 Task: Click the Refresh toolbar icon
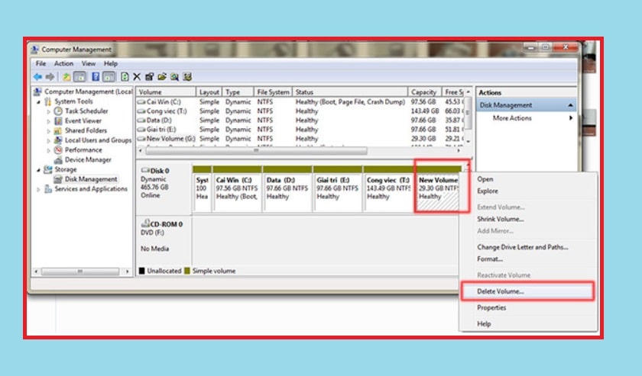125,76
